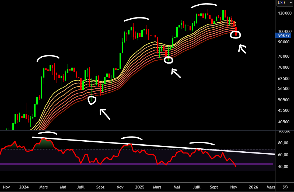Screen dimensions: 294x192
Task: Select the current price label 96 077
Action: click(283, 36)
